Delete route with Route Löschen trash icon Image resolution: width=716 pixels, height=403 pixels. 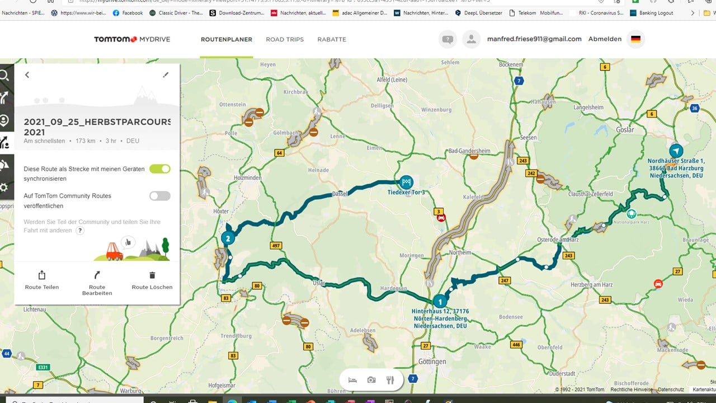[x=152, y=275]
